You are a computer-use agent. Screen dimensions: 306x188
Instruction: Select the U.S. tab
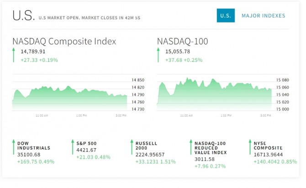coord(226,16)
